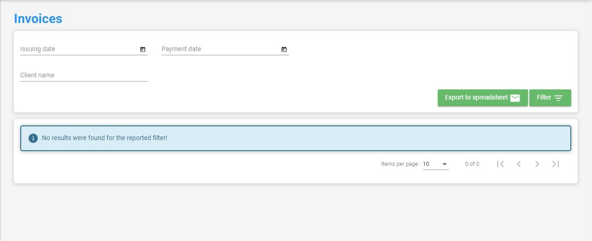Viewport: 592px width, 241px height.
Task: Go to the first page of results
Action: pyautogui.click(x=500, y=164)
